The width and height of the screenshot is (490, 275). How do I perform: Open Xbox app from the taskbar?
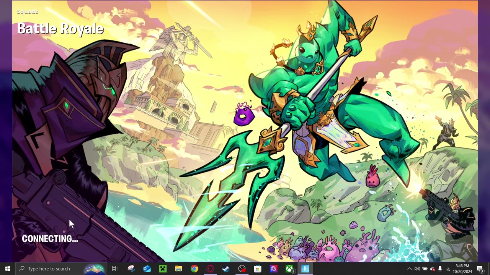(289, 269)
